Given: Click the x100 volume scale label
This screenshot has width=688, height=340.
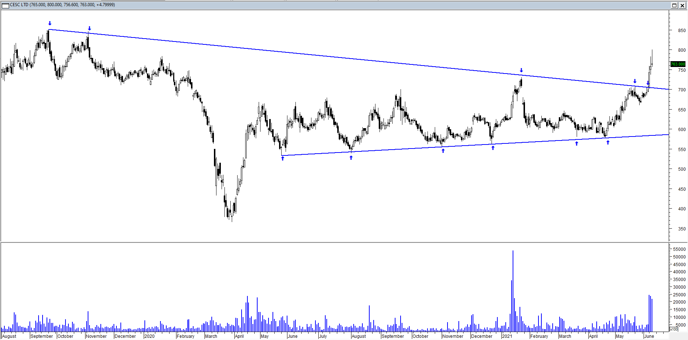Looking at the screenshot, I should tap(674, 329).
